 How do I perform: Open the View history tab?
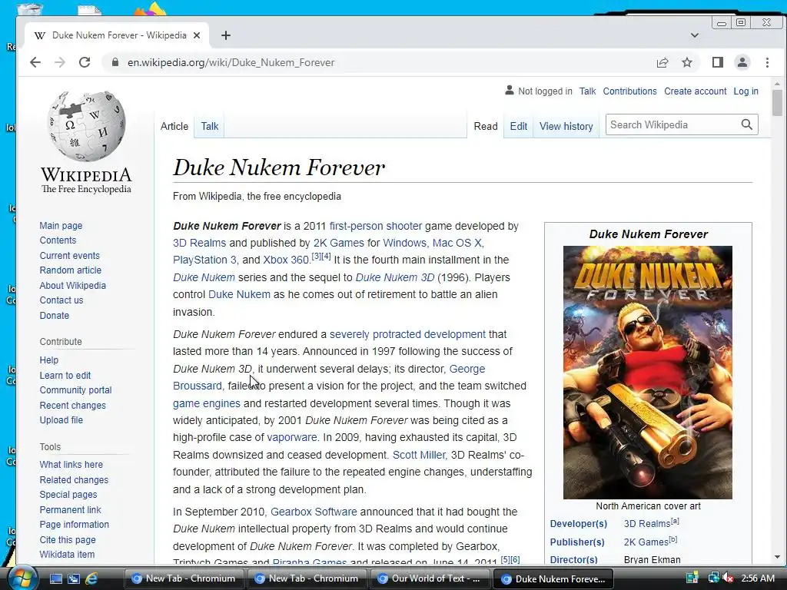[566, 127]
